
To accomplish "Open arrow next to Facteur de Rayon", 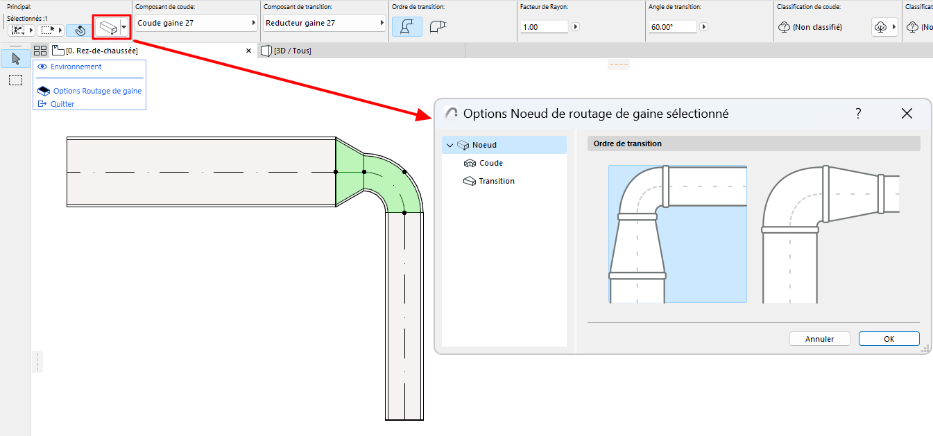I will (x=574, y=27).
